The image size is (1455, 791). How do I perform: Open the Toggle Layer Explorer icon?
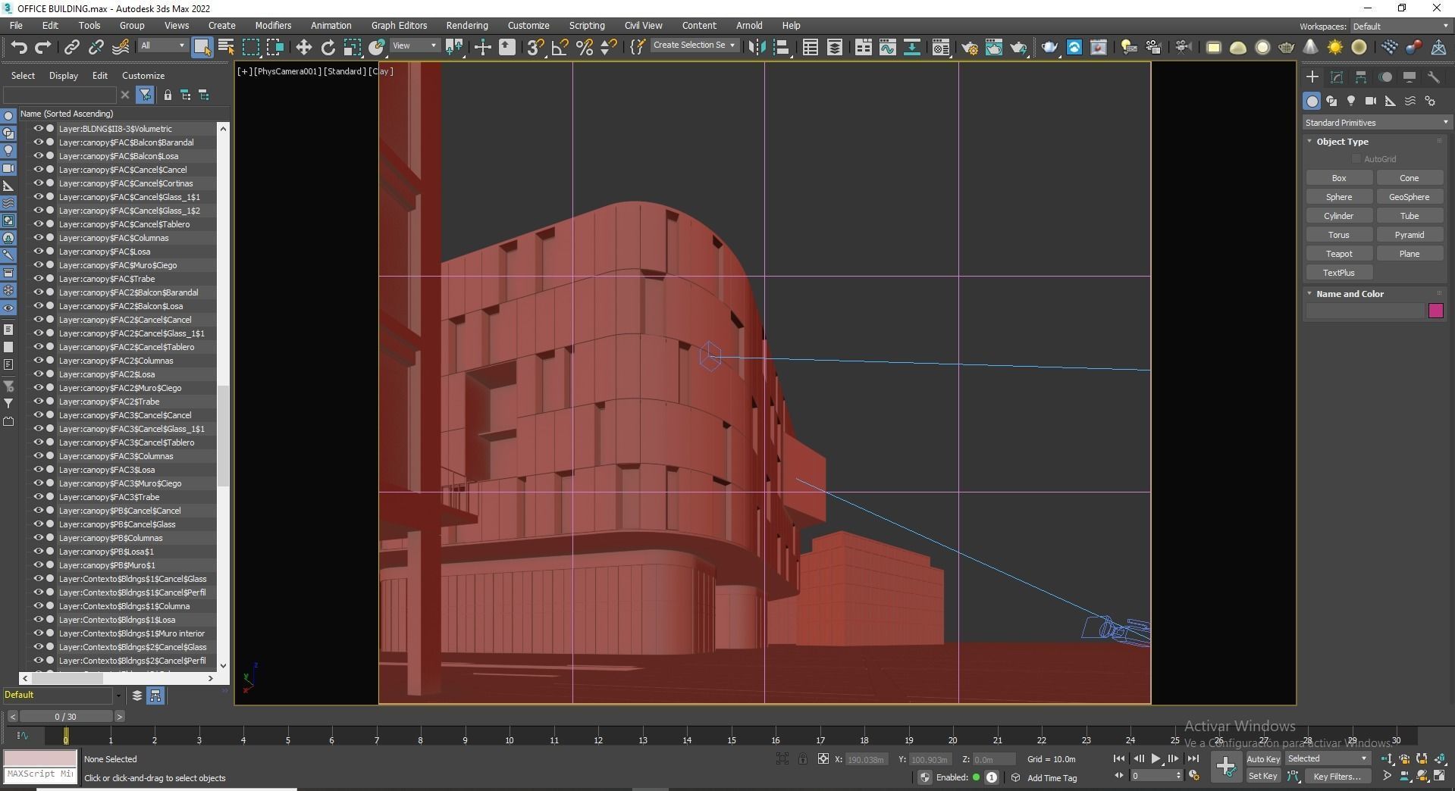[x=835, y=47]
